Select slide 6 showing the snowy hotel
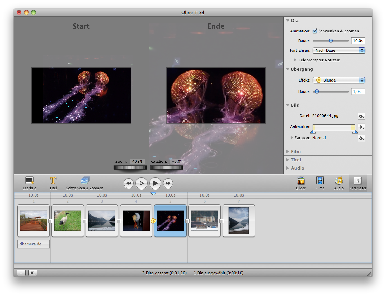This screenshot has width=386, height=296. tap(205, 221)
